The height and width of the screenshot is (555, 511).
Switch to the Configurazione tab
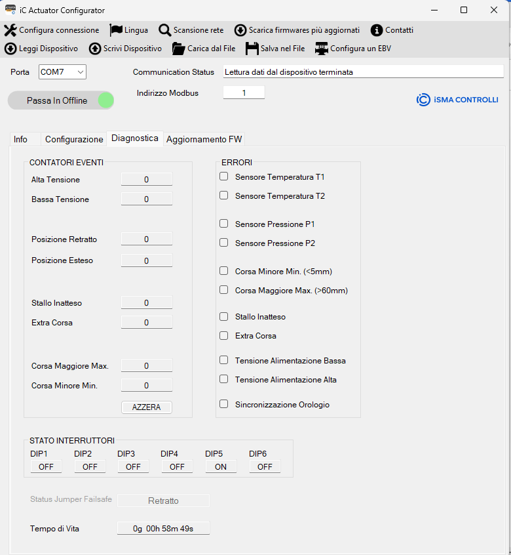click(74, 139)
